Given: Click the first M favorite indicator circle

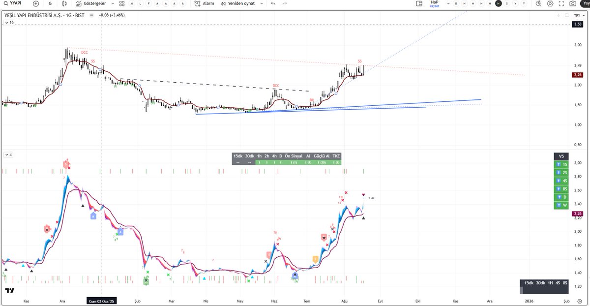Looking at the screenshot, I should tap(131, 3).
